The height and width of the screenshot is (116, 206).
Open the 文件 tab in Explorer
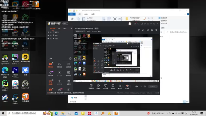[x=72, y=14]
